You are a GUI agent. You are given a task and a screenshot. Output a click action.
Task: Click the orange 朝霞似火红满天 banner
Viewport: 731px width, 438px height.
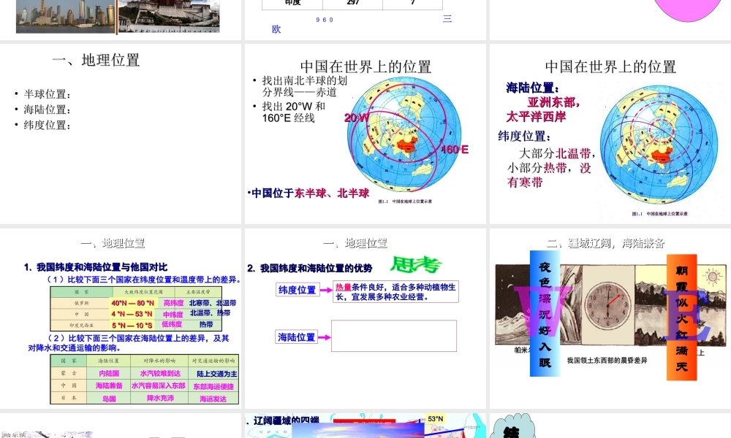681,318
